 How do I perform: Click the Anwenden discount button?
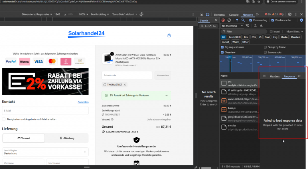(x=163, y=75)
